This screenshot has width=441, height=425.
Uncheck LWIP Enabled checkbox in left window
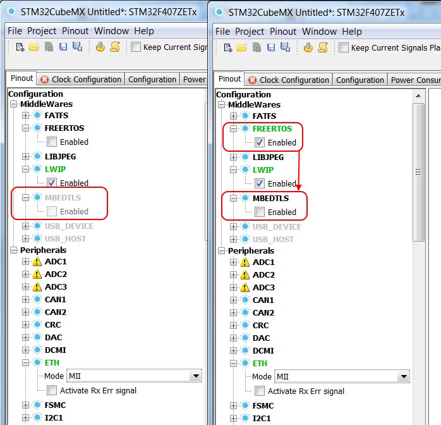tap(52, 182)
